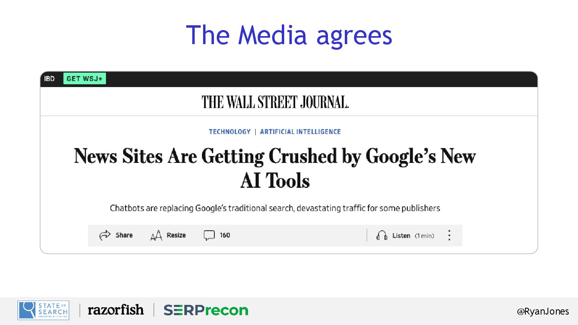Click the SERPrecon logo
This screenshot has height=325, width=578.
[206, 310]
